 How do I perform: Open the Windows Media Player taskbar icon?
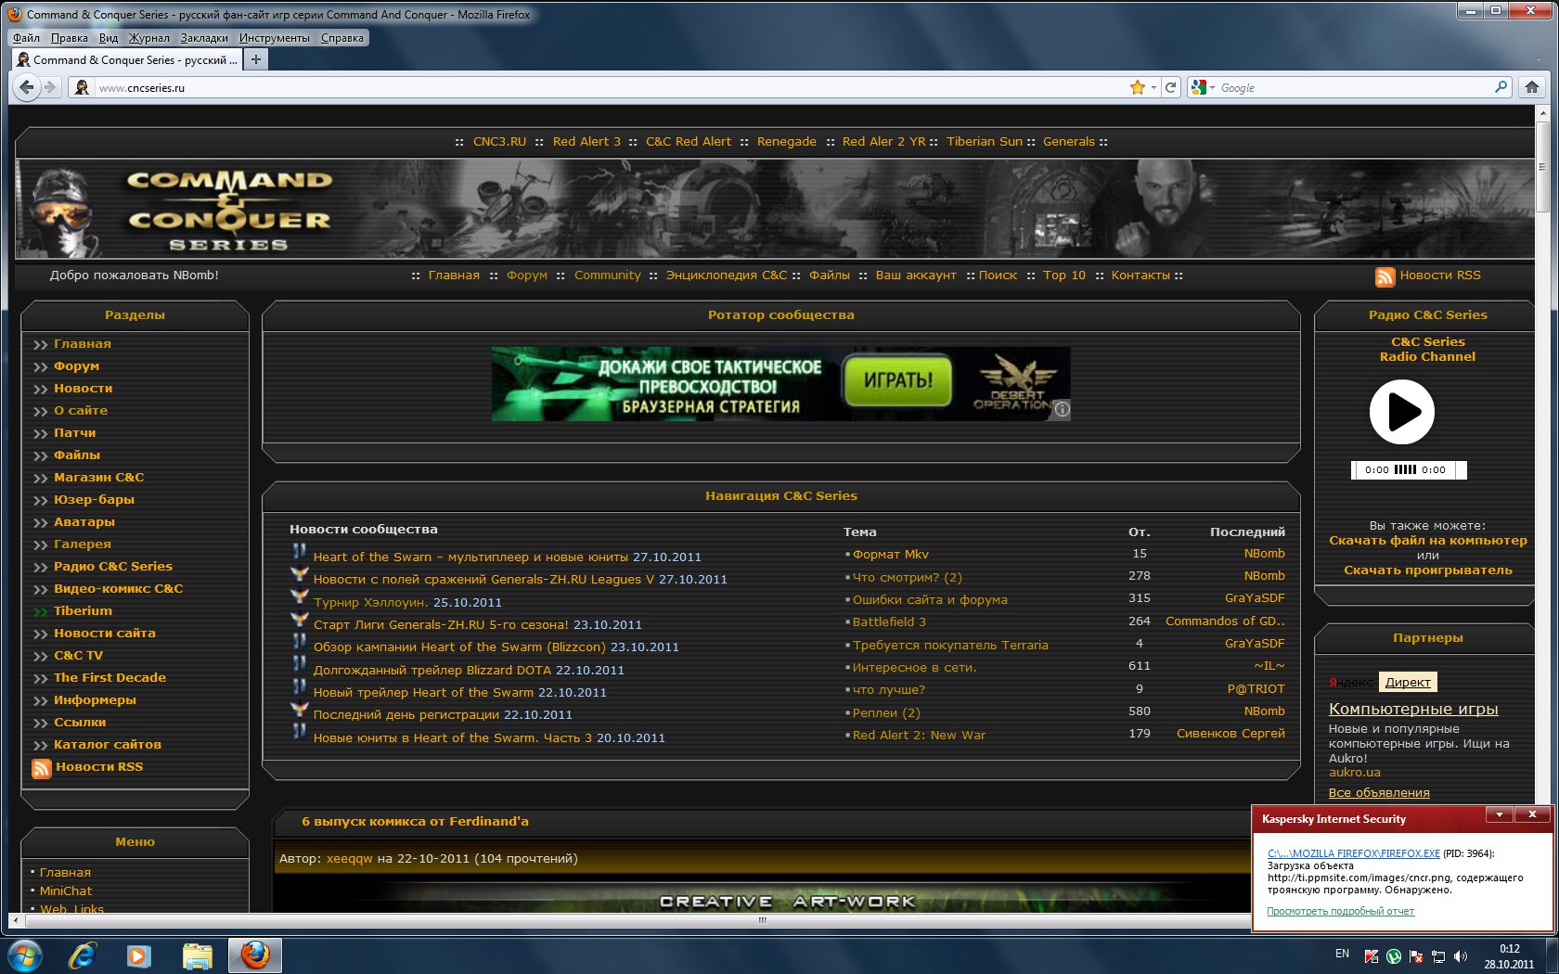(138, 955)
